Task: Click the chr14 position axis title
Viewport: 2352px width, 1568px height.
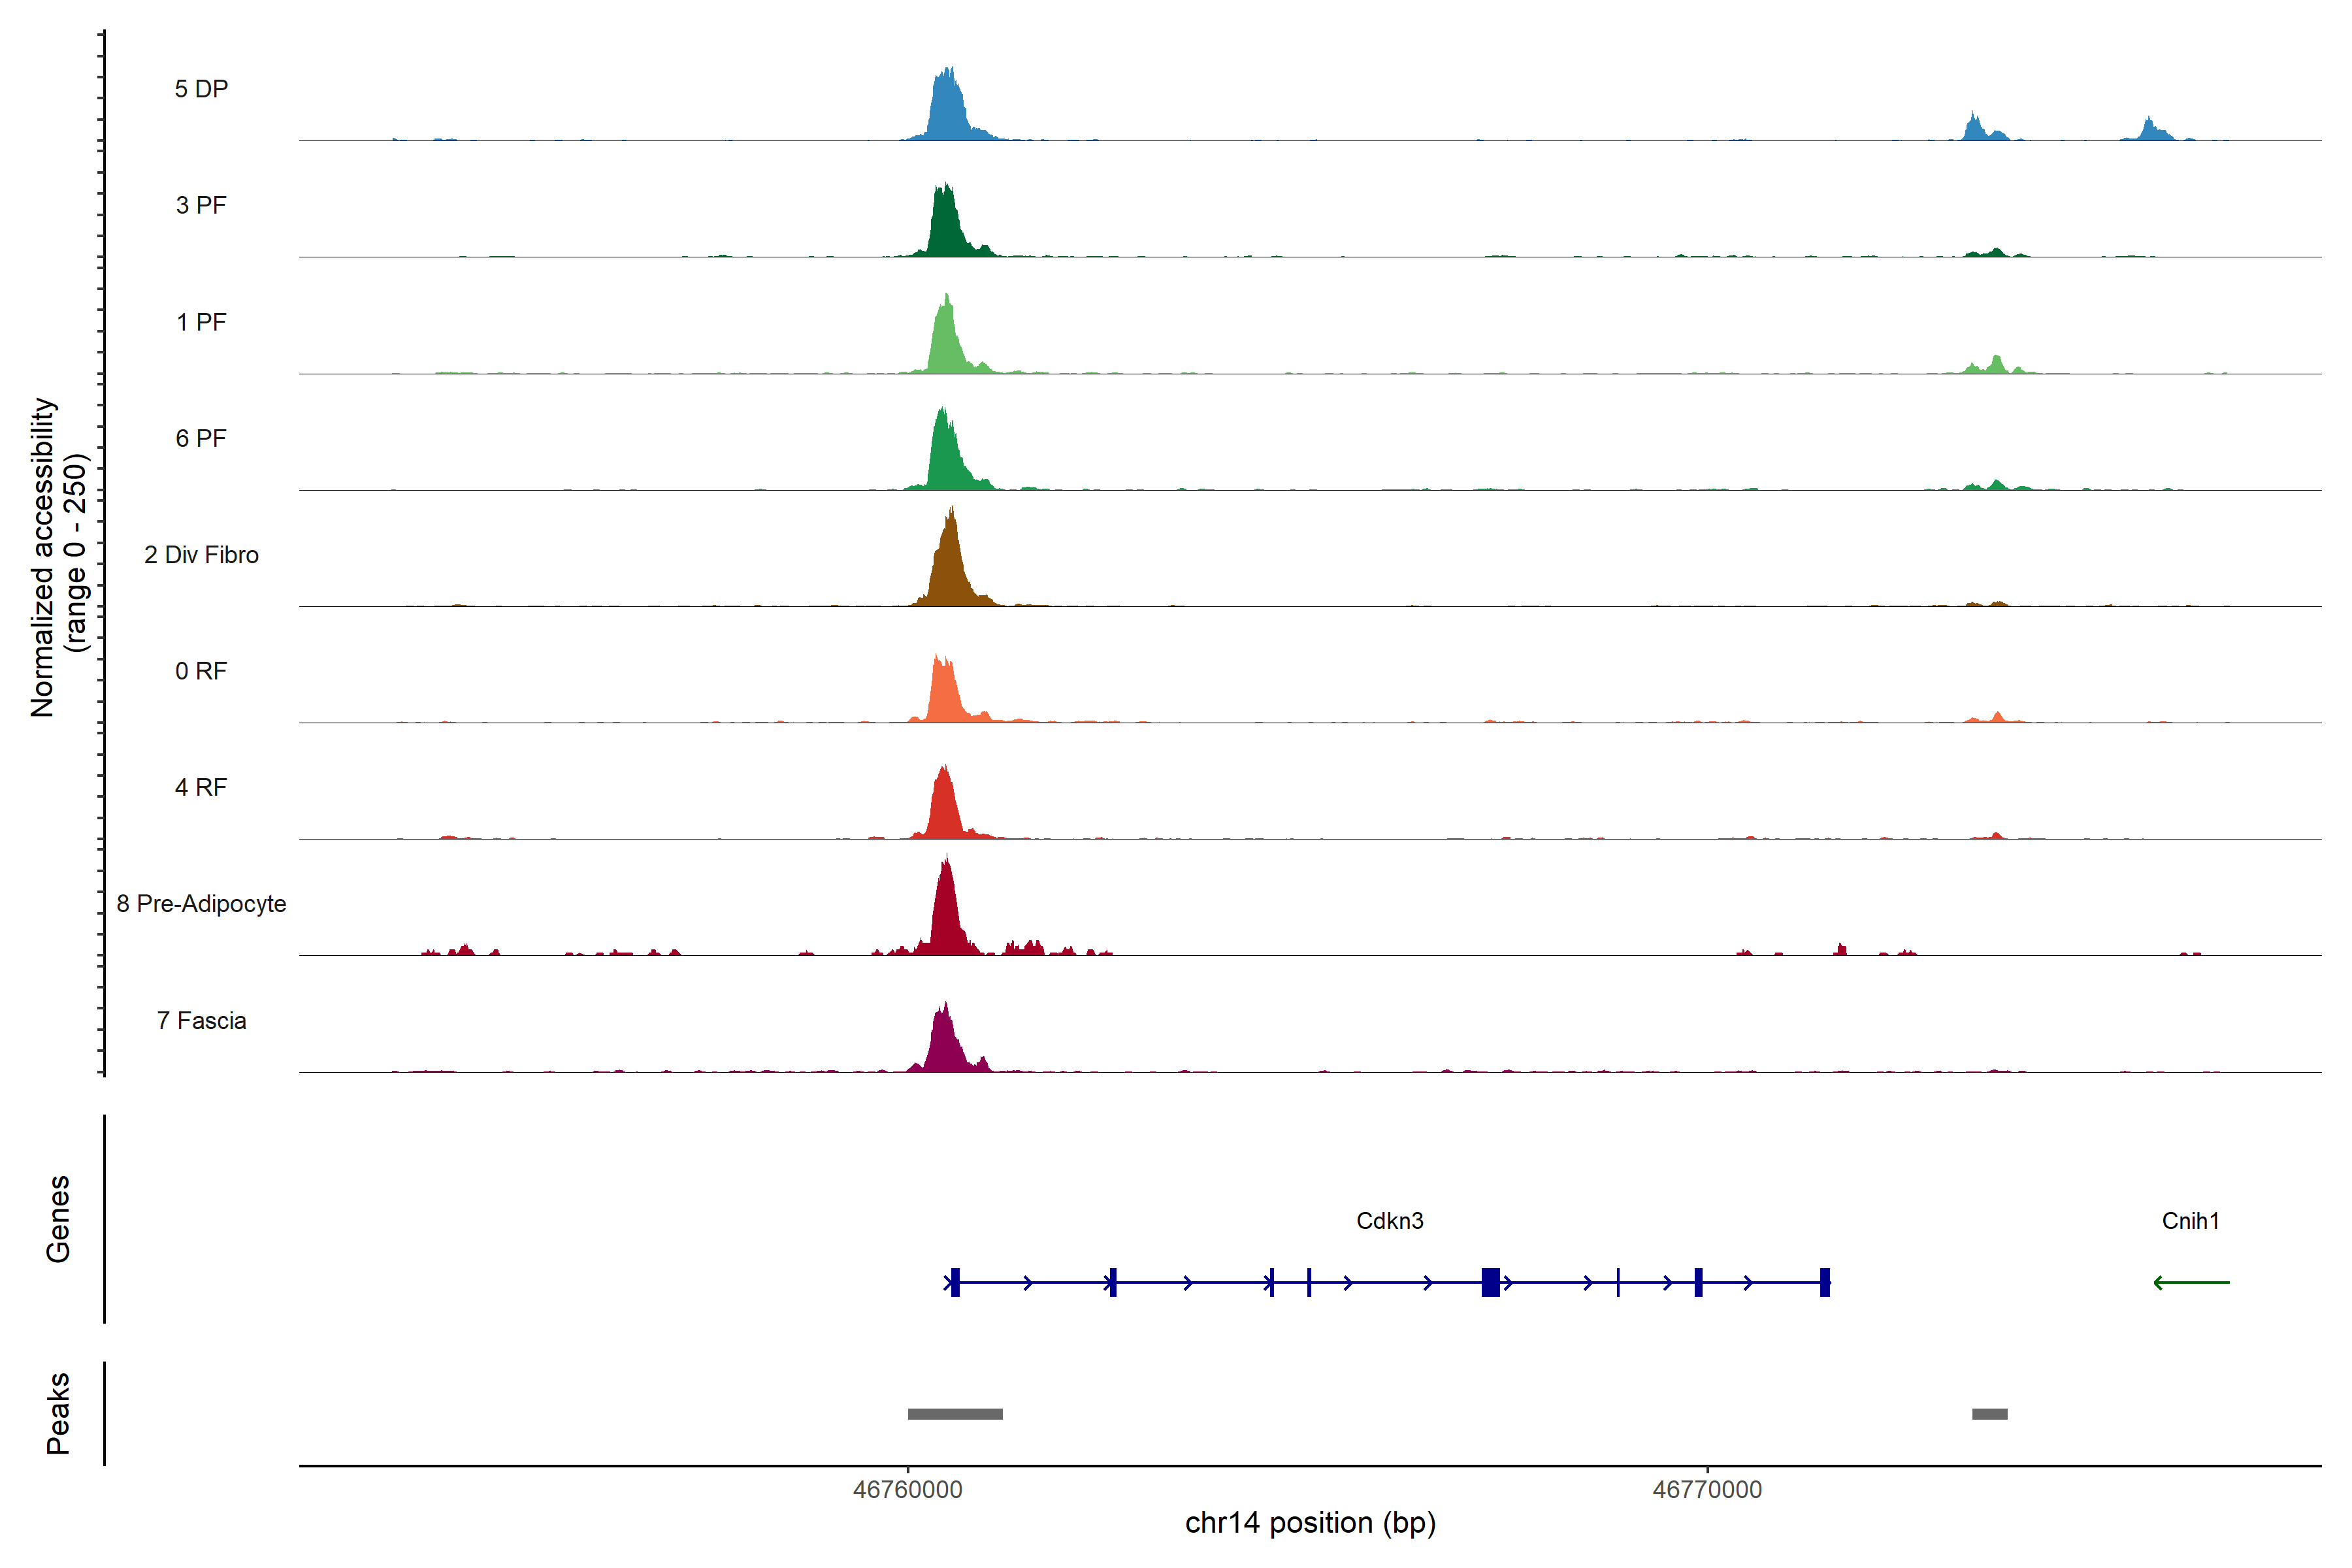Action: point(1310,1523)
